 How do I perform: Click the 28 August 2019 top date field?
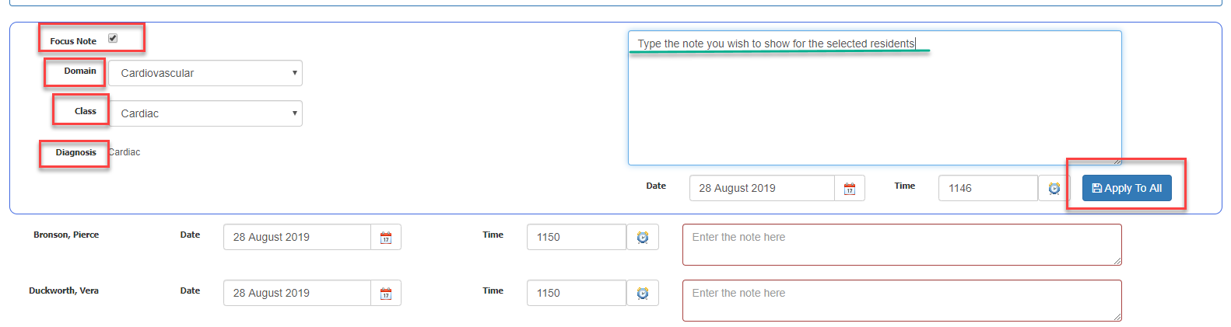coord(761,188)
